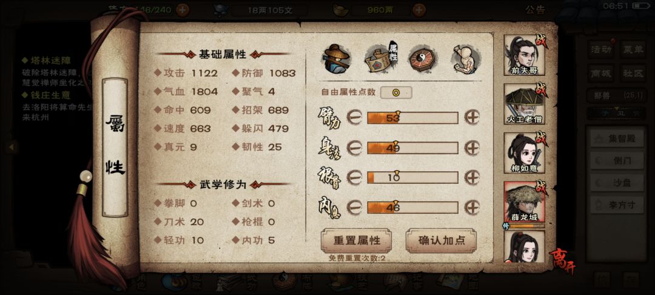The height and width of the screenshot is (295, 655).
Task: Select character portrait 火工老僧
Action: (x=524, y=104)
